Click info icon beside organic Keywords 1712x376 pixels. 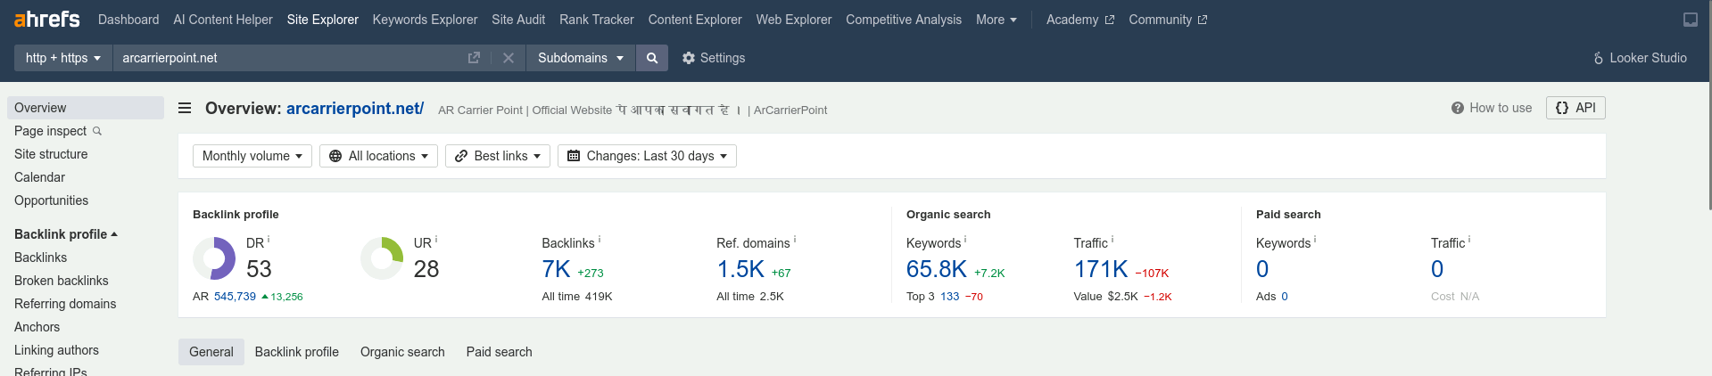[965, 239]
